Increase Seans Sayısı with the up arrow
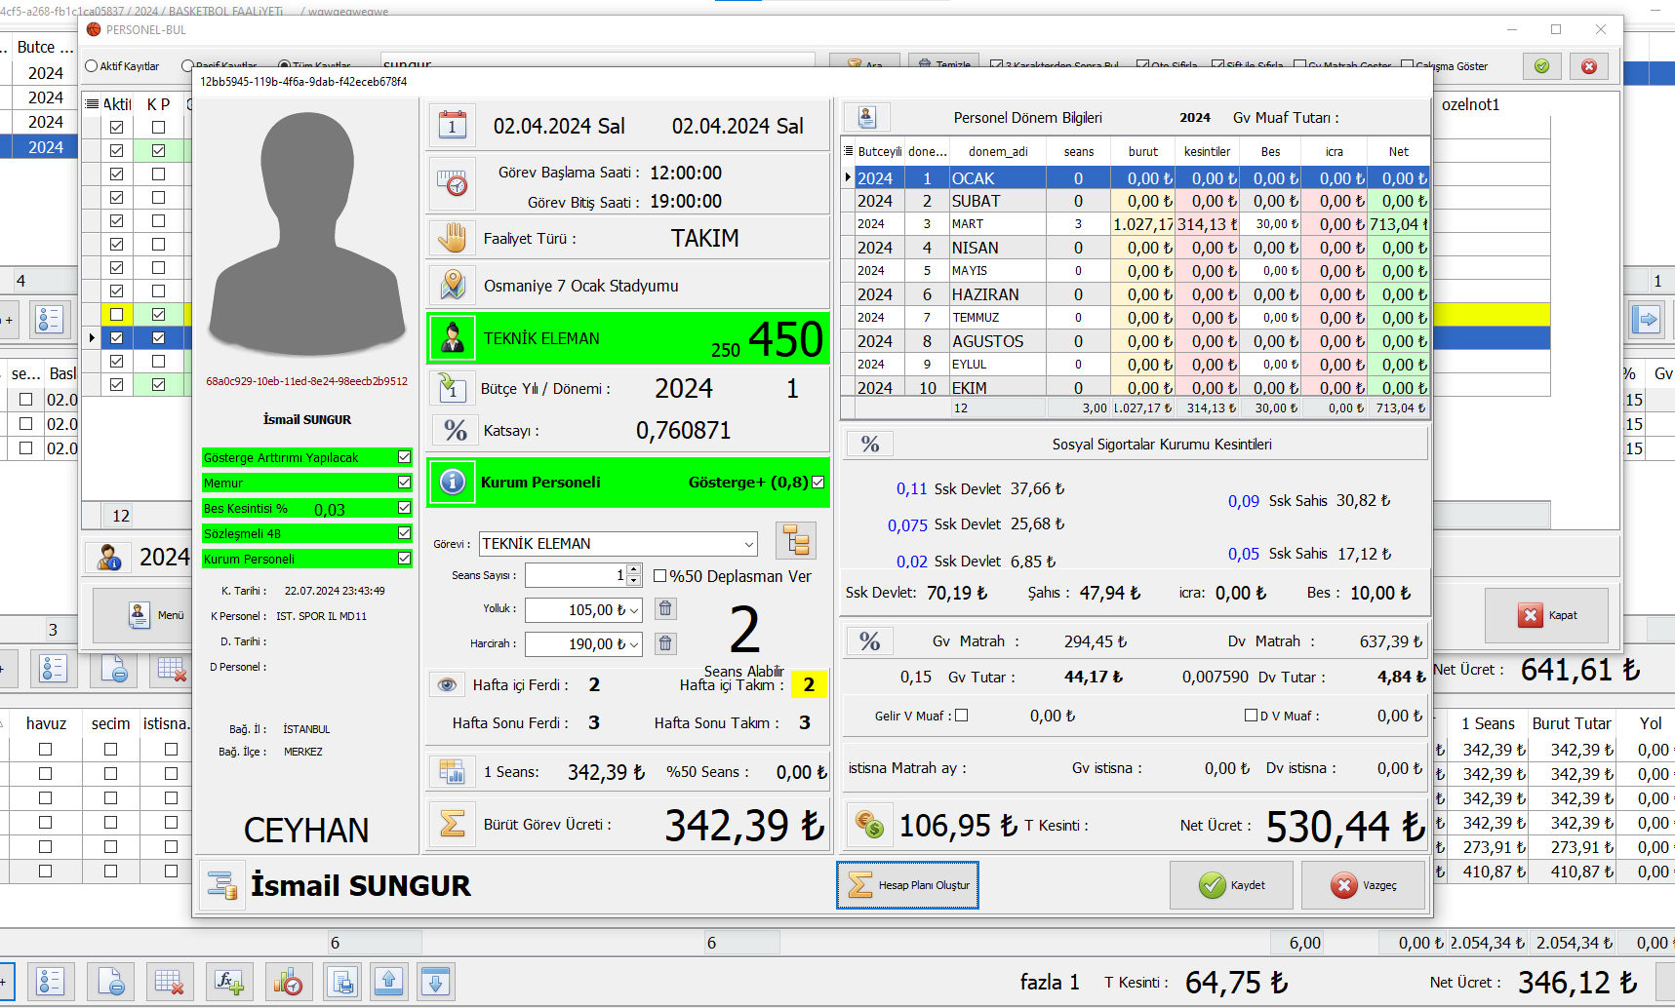The image size is (1675, 1008). 634,570
